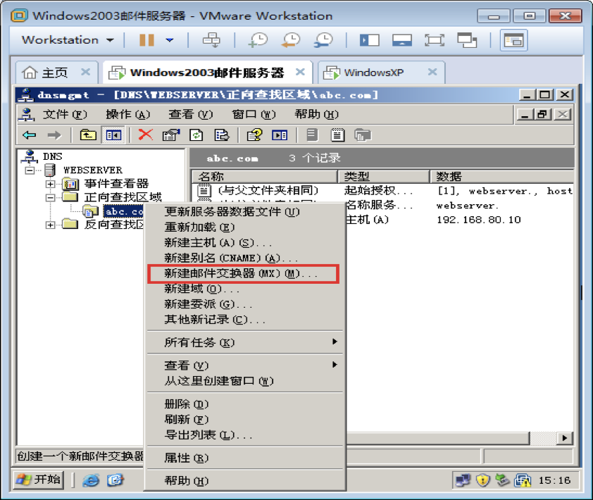Toggle the show/hide console tree button
The image size is (593, 500).
coord(113,135)
